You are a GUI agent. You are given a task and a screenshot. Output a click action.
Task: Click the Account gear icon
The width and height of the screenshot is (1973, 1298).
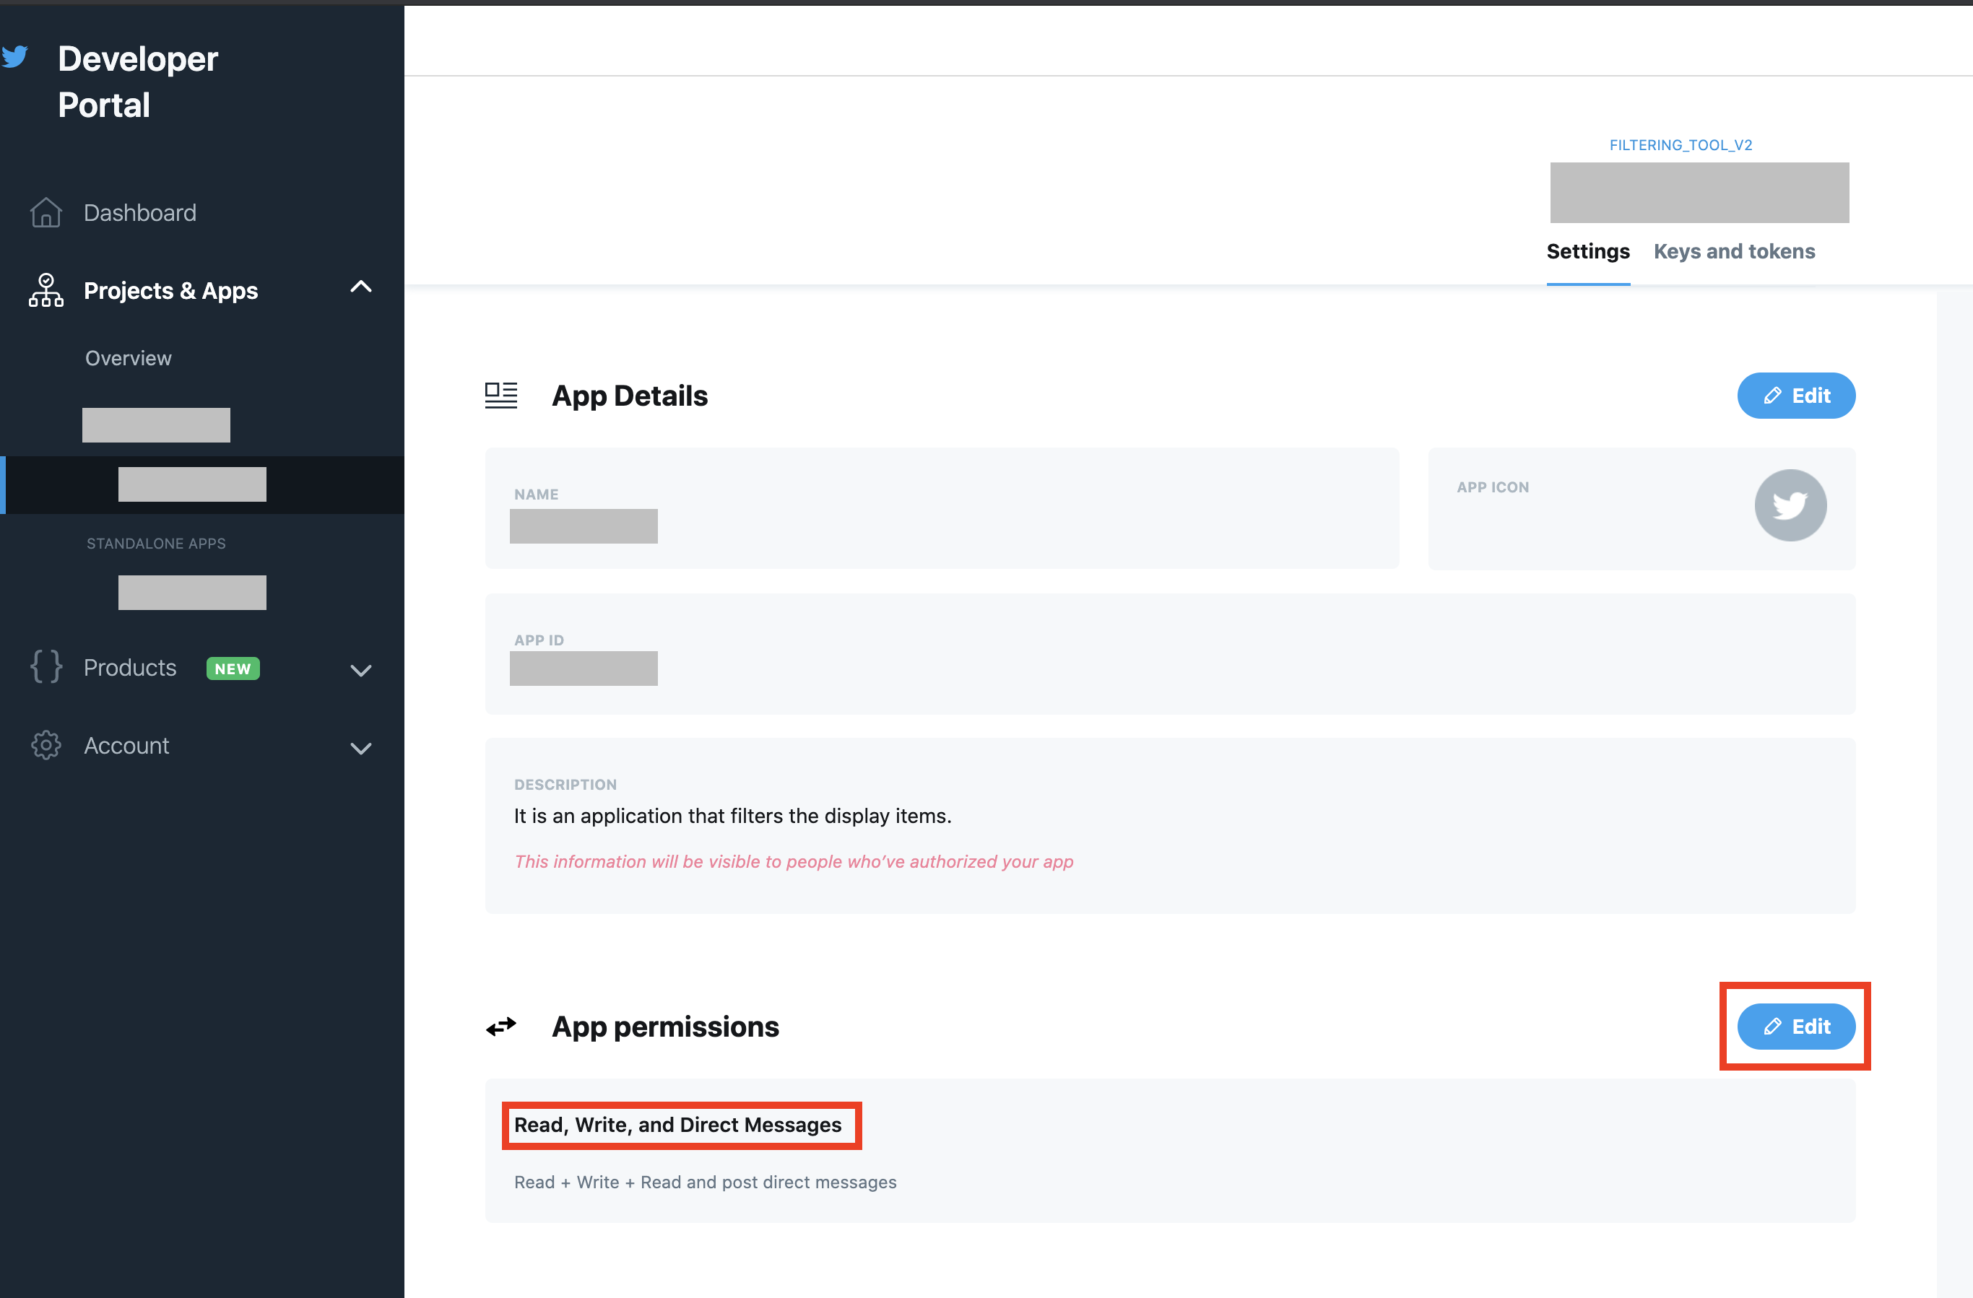click(x=45, y=745)
